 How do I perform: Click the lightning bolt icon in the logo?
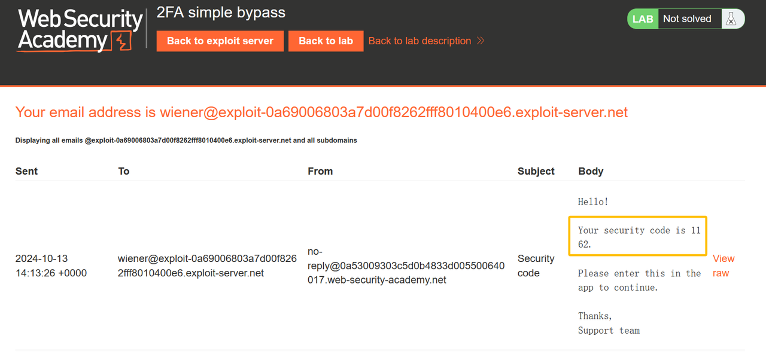(120, 39)
